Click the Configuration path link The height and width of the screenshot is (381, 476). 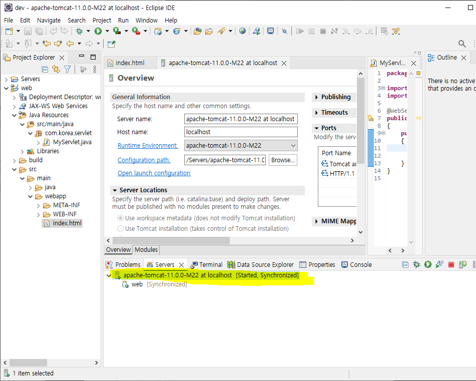click(144, 160)
